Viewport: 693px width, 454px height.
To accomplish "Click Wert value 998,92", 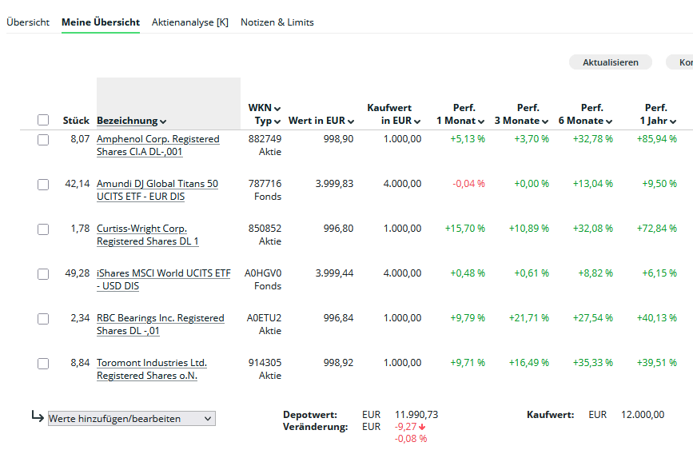I will coord(339,363).
